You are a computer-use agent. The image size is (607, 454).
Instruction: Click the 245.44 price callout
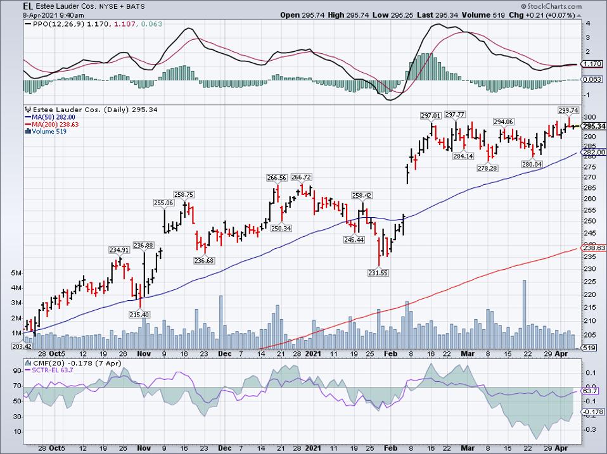click(x=354, y=240)
